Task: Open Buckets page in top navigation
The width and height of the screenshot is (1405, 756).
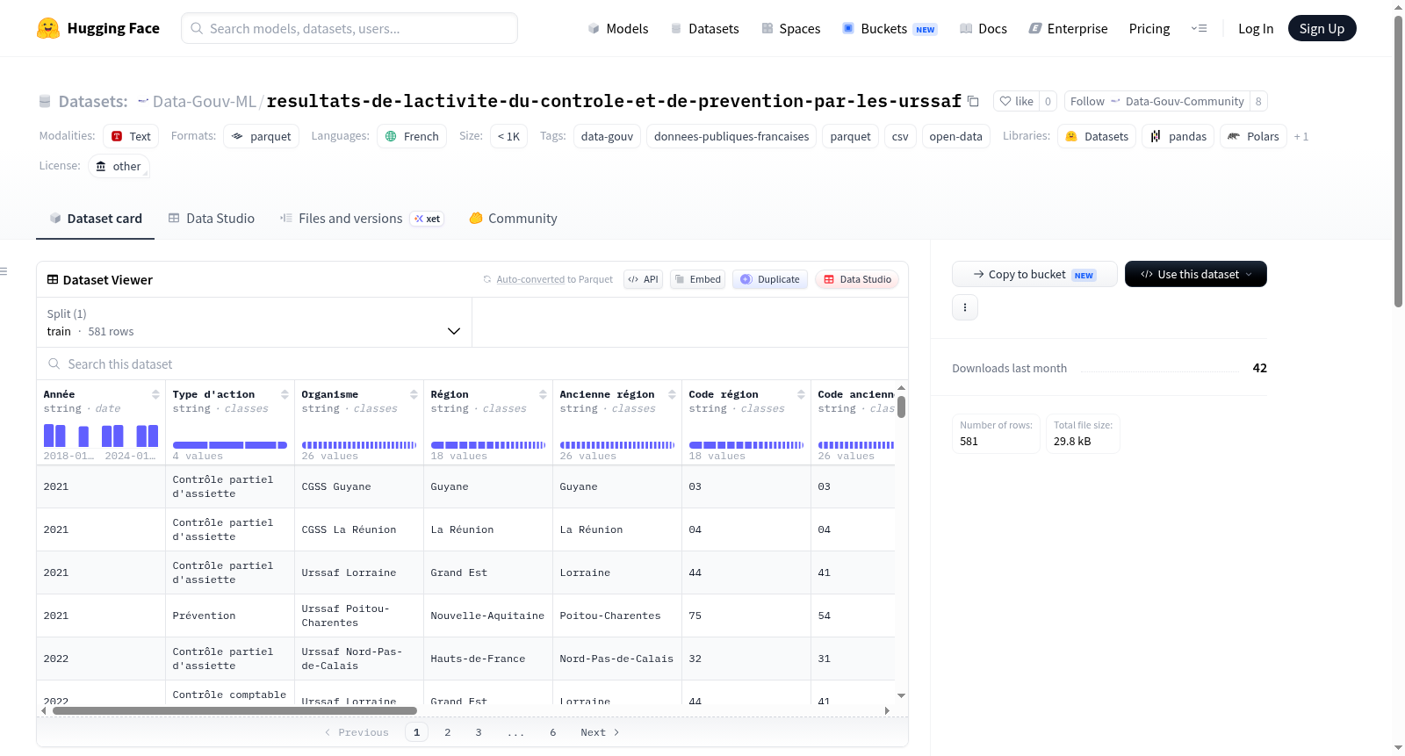Action: pos(890,28)
